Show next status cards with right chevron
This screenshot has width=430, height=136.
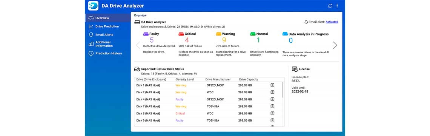tap(335, 45)
